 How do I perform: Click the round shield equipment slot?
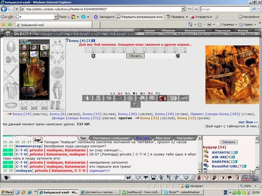[x=57, y=72]
